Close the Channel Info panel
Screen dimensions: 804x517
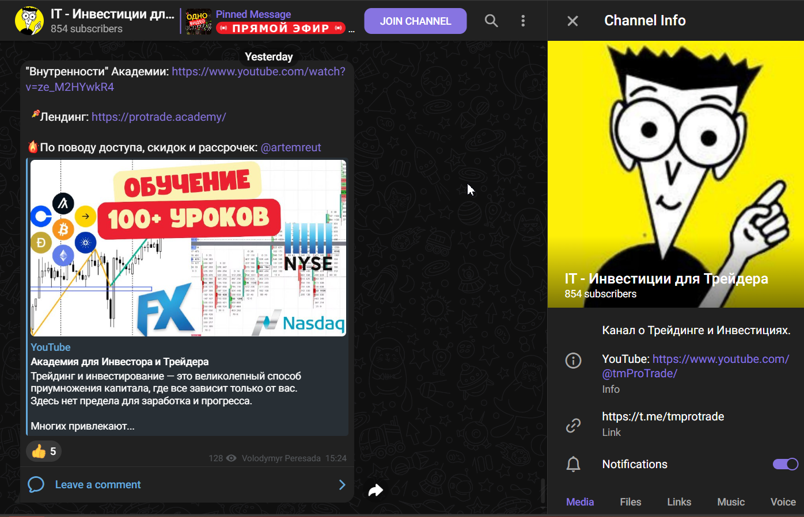point(572,21)
